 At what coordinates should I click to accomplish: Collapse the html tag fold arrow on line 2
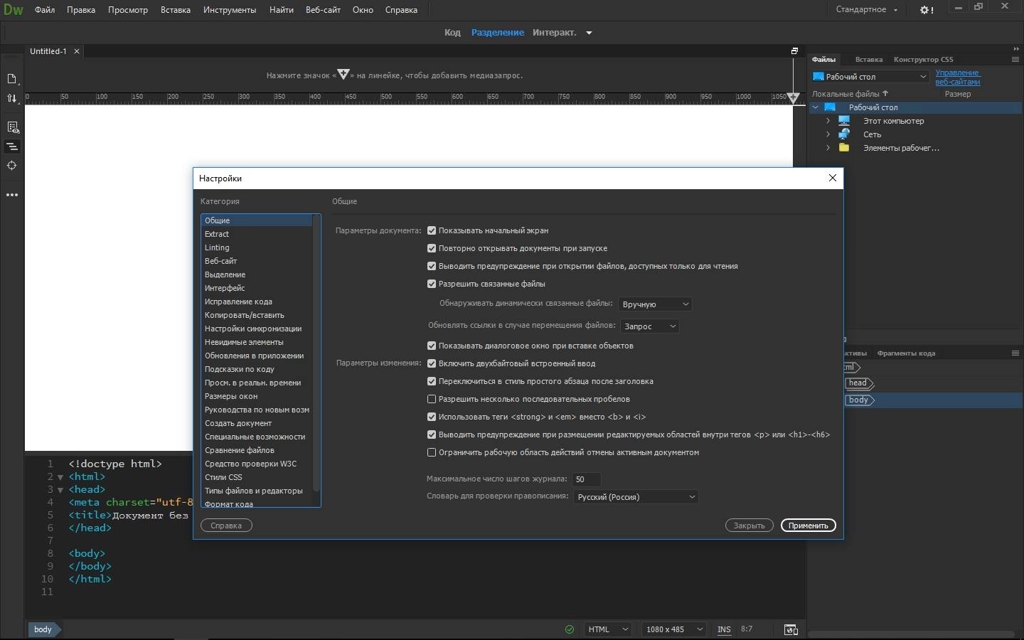pyautogui.click(x=60, y=477)
